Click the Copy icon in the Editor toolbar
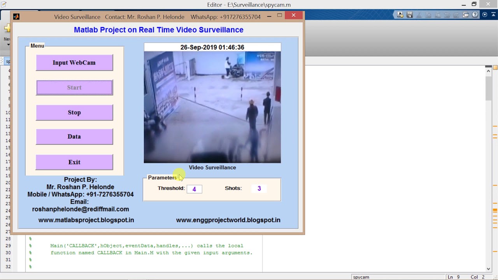This screenshot has height=280, width=498. point(428,15)
